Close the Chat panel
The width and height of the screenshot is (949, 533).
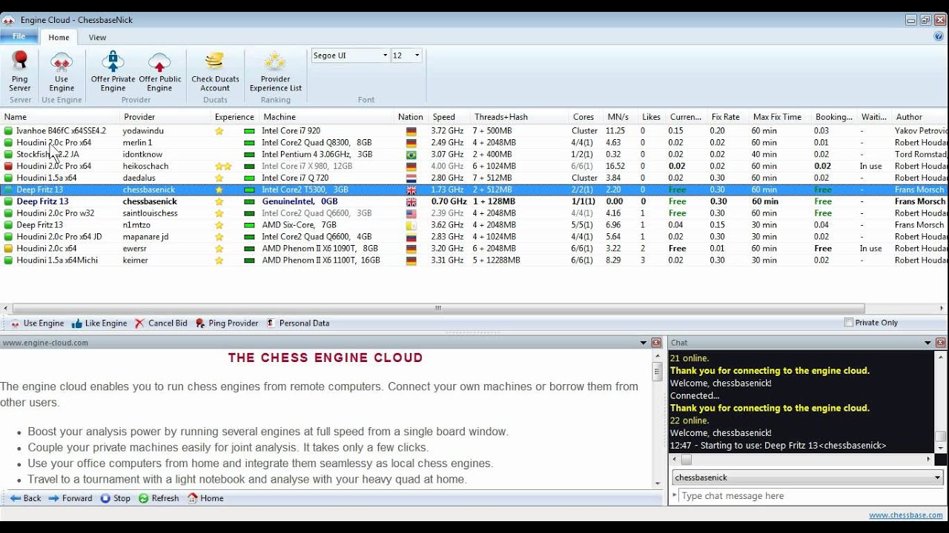[941, 343]
